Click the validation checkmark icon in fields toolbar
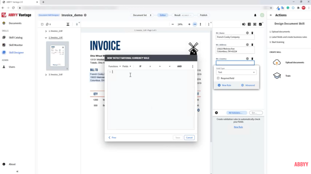Image resolution: width=311 pixels, height=174 pixels. (x=260, y=24)
